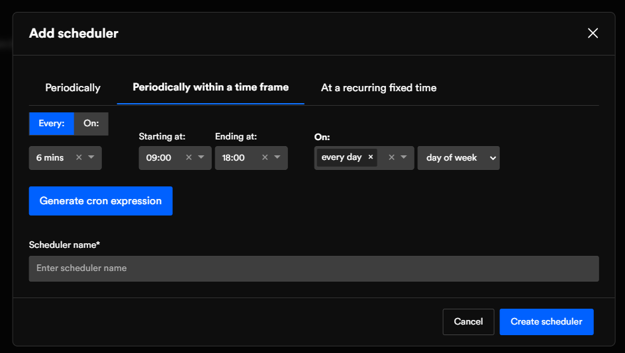Click the Create scheduler button
This screenshot has width=625, height=353.
click(x=546, y=321)
